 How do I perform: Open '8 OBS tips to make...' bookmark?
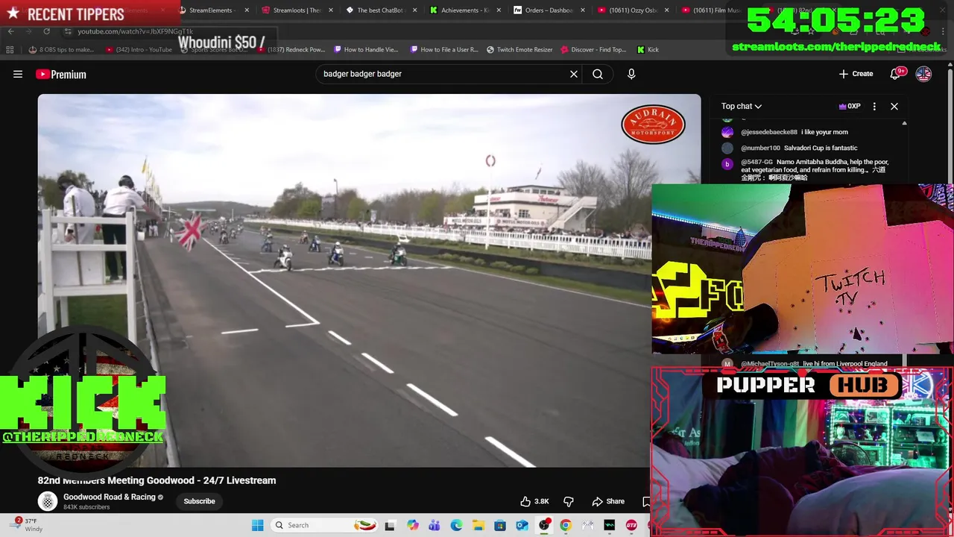pos(61,49)
